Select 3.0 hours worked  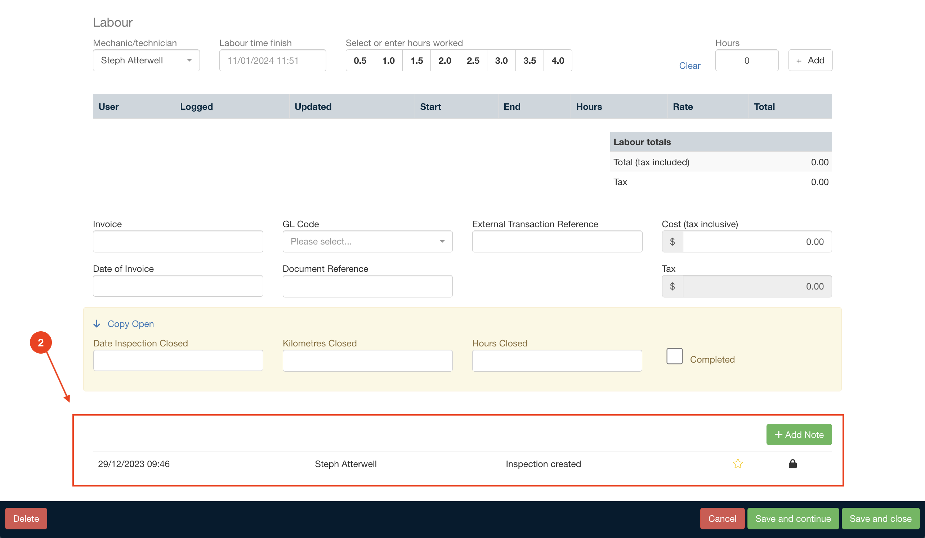[x=501, y=60]
